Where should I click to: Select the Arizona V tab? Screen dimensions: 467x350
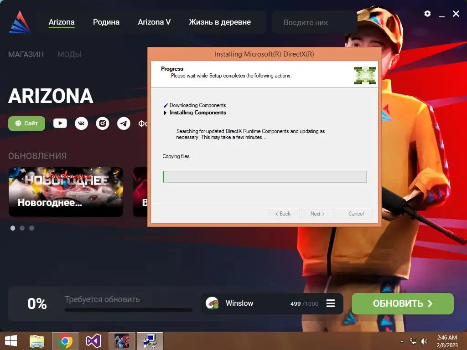coord(154,22)
